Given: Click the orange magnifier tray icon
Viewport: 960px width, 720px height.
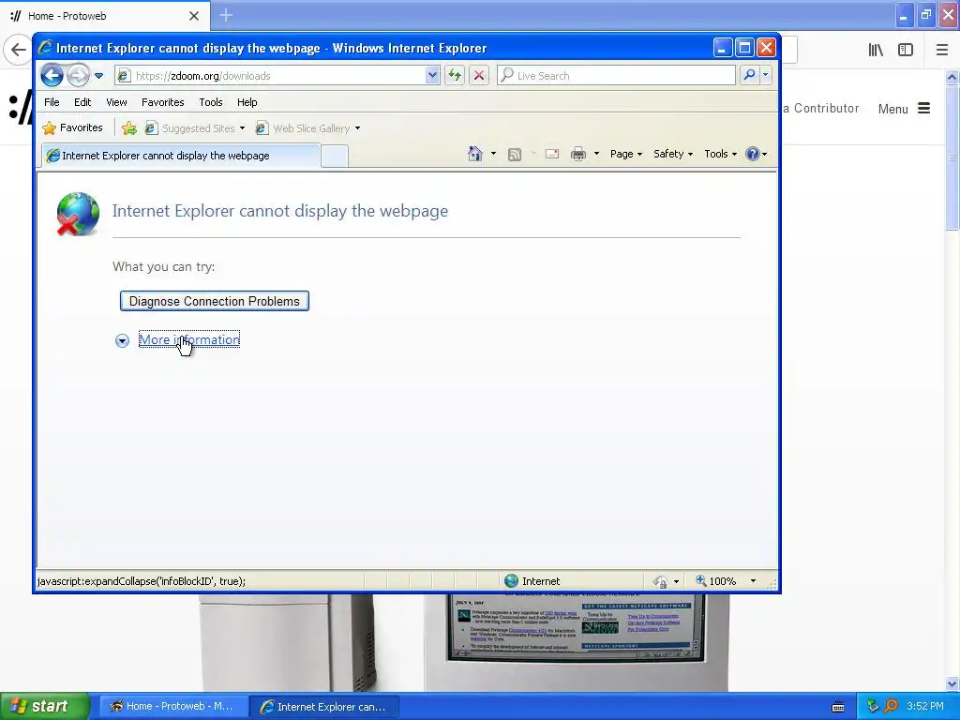Looking at the screenshot, I should click(x=891, y=706).
